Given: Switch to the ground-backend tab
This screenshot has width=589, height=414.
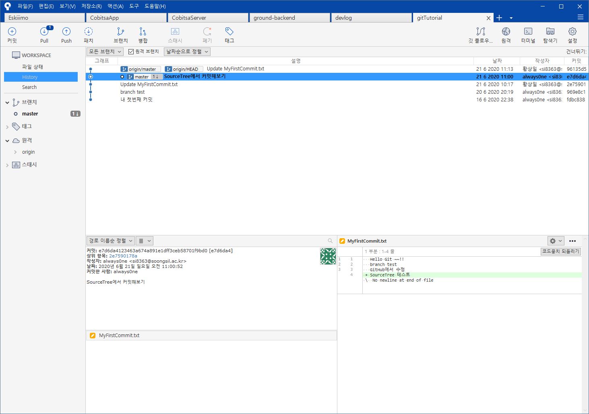Looking at the screenshot, I should [290, 18].
